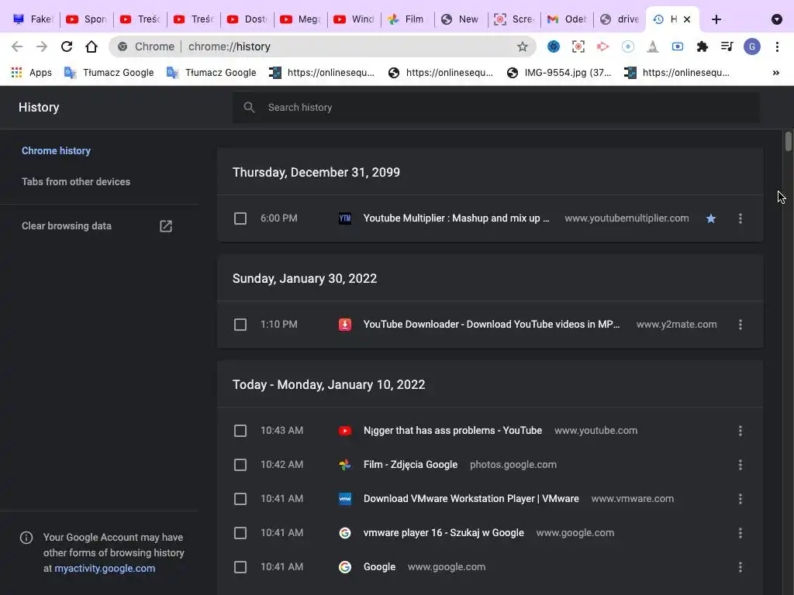Screen dimensions: 794x595
Task: Tick the checkbox for VMware Workstation Player entry
Action: point(240,499)
